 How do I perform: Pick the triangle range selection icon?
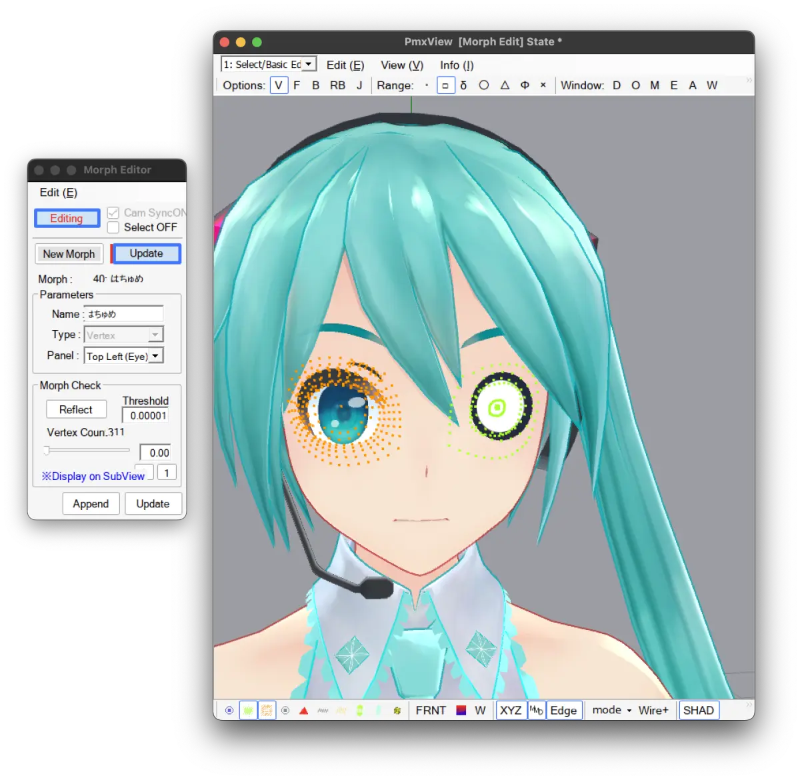click(x=505, y=85)
